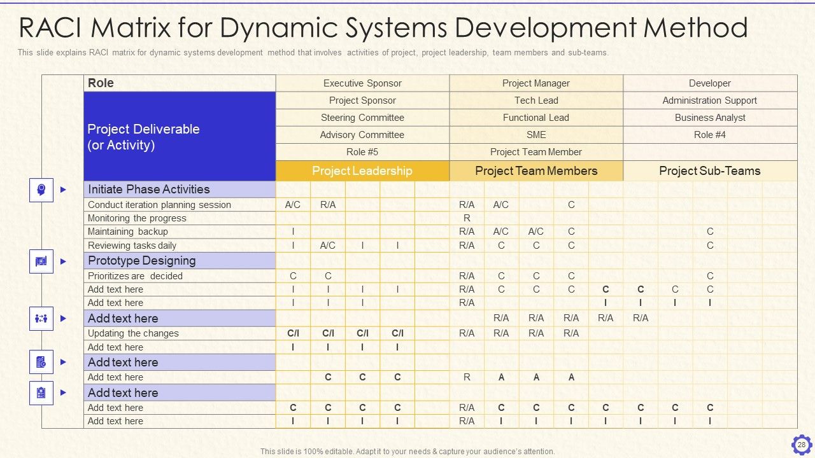Click the 'R/A' cell in Reviewing tasks daily row
Viewport: 815px width, 458px height.
[467, 246]
